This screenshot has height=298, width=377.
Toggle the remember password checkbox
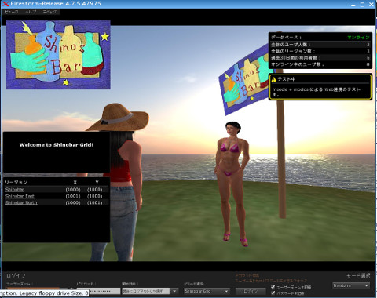pyautogui.click(x=273, y=293)
